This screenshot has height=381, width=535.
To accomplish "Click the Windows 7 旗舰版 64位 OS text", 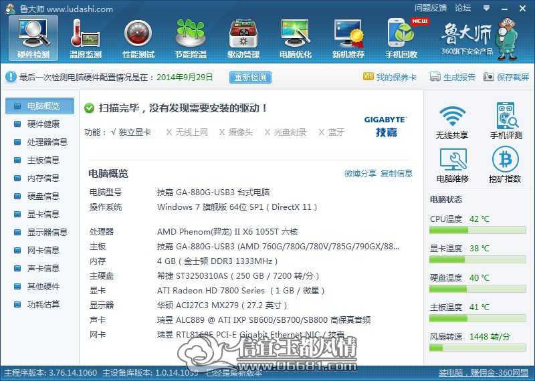I will (237, 207).
